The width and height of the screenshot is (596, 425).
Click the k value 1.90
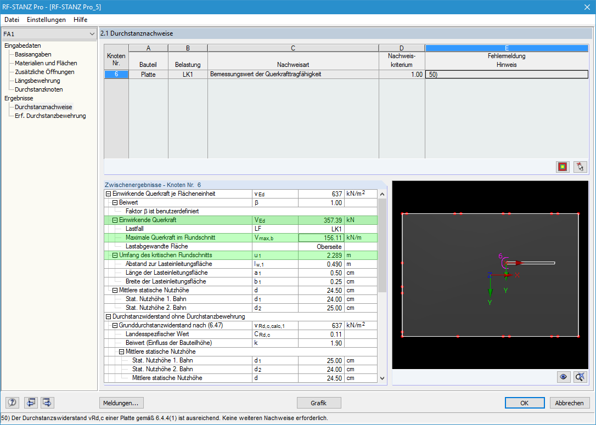pos(321,343)
